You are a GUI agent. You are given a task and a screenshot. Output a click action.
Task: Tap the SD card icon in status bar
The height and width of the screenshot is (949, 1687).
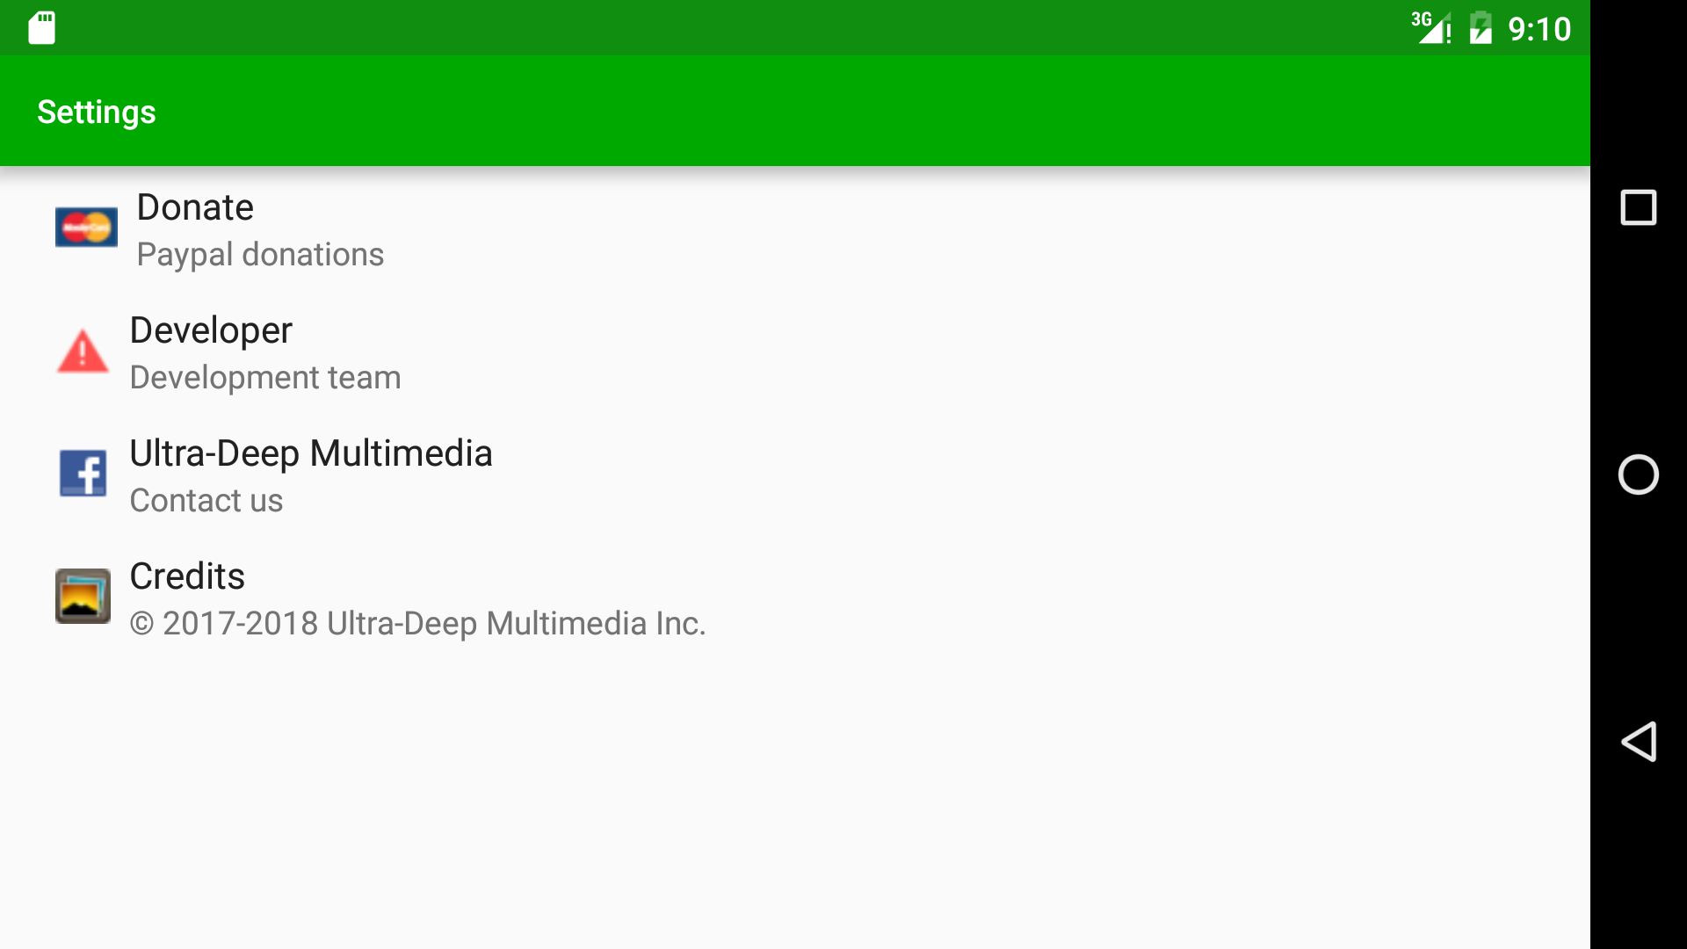tap(40, 27)
